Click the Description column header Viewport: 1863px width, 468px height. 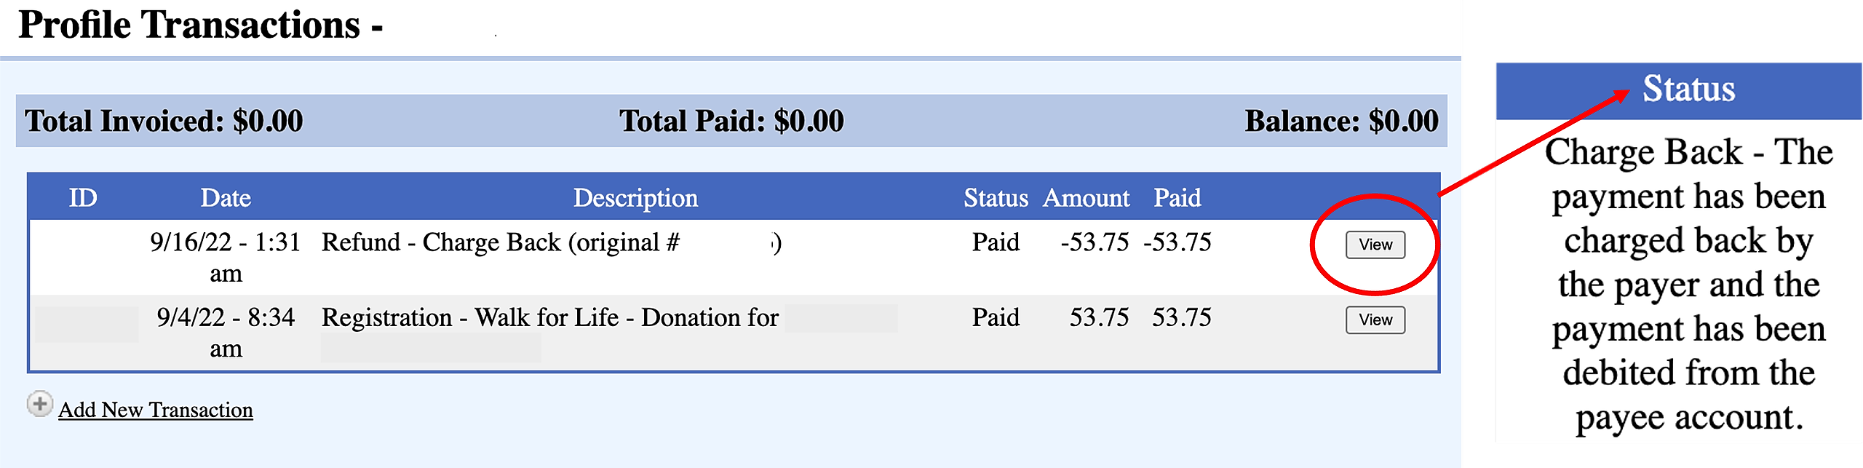click(x=635, y=198)
